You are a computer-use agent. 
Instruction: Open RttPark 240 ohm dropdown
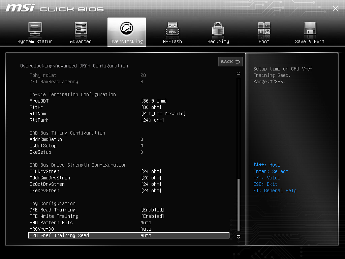(153, 120)
